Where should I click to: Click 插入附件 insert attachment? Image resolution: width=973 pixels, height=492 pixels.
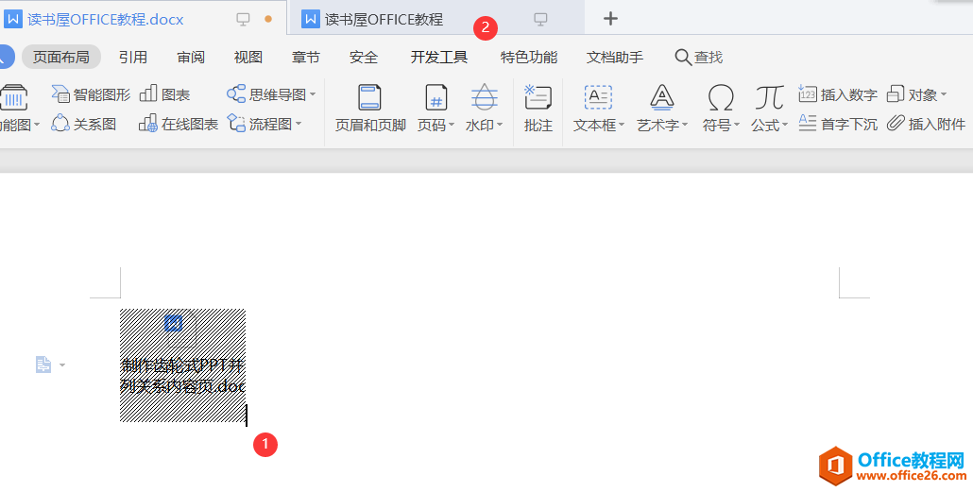[926, 124]
